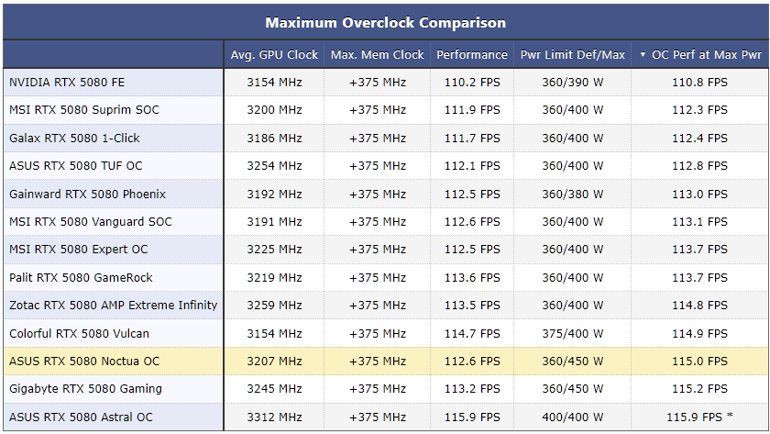Select the Gigabyte RTX 5080 Gaming row name

85,389
